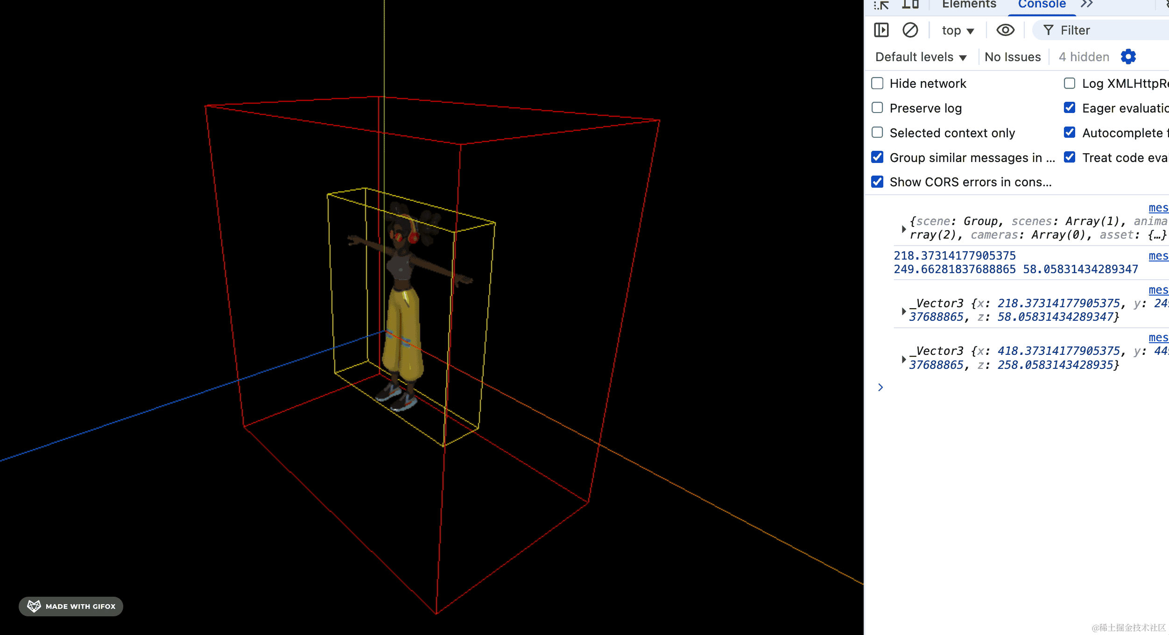Uncheck Group similar messages checkbox
This screenshot has width=1169, height=635.
coord(877,157)
